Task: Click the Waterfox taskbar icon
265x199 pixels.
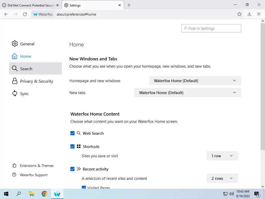Action: pyautogui.click(x=57, y=194)
